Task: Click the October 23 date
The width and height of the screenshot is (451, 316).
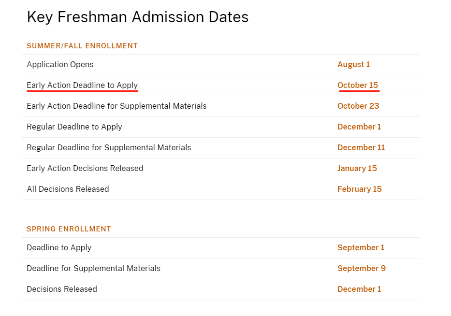Action: coord(358,106)
